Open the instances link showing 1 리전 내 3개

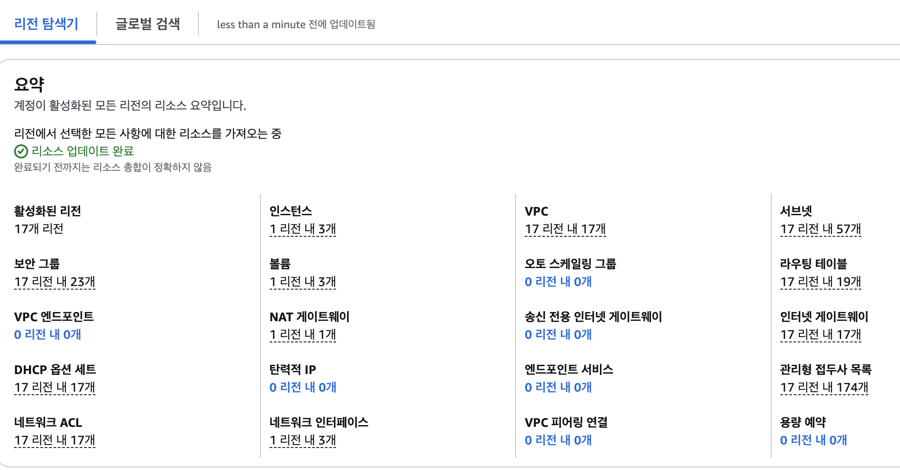(303, 229)
